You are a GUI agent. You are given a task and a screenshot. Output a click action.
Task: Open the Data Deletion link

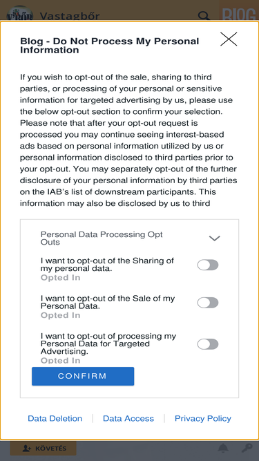pos(55,418)
